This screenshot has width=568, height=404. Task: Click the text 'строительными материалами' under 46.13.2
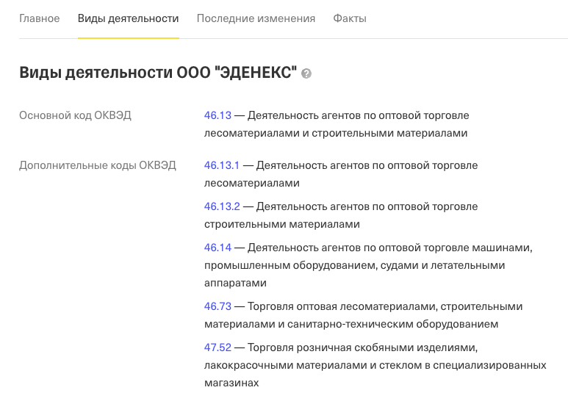[x=282, y=225]
